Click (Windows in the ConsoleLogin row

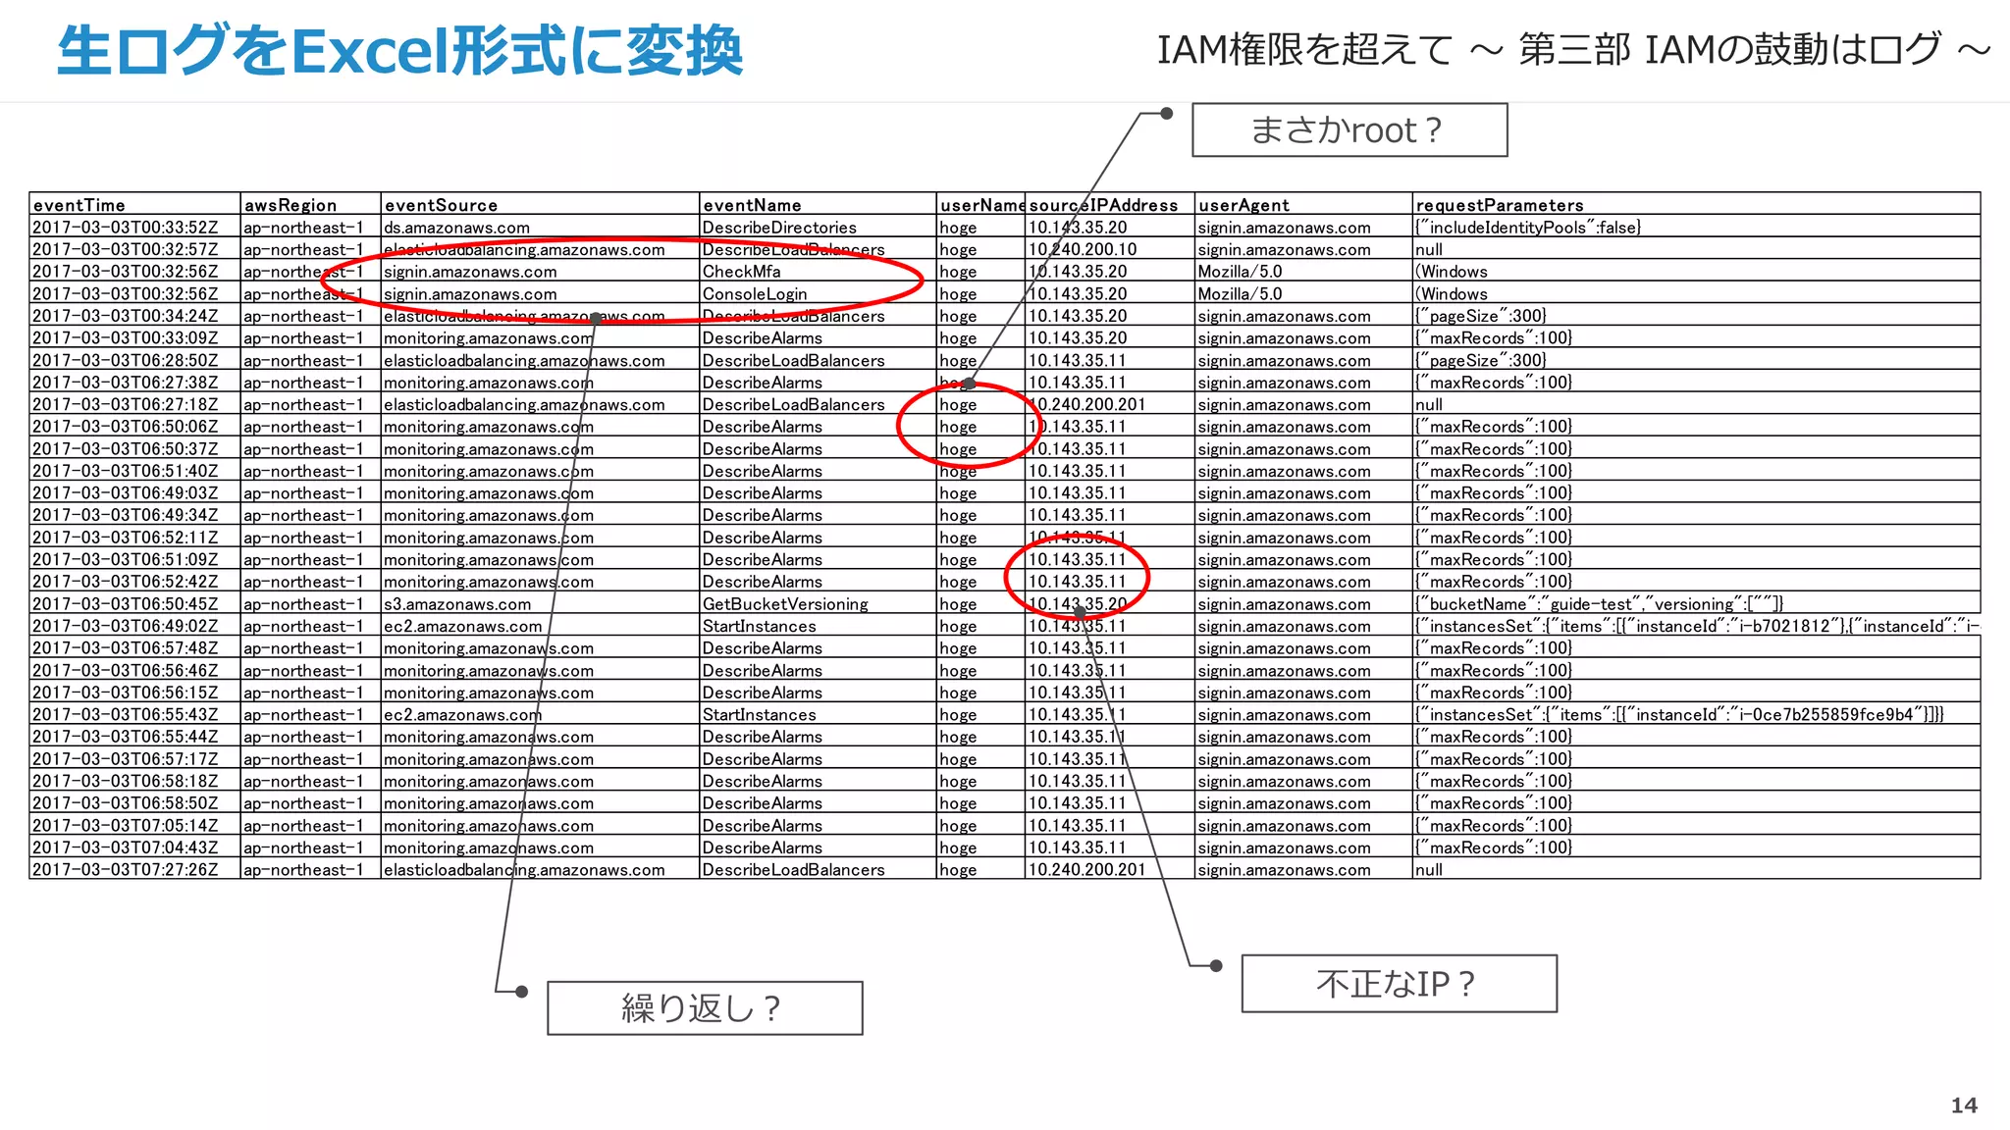(x=1696, y=293)
